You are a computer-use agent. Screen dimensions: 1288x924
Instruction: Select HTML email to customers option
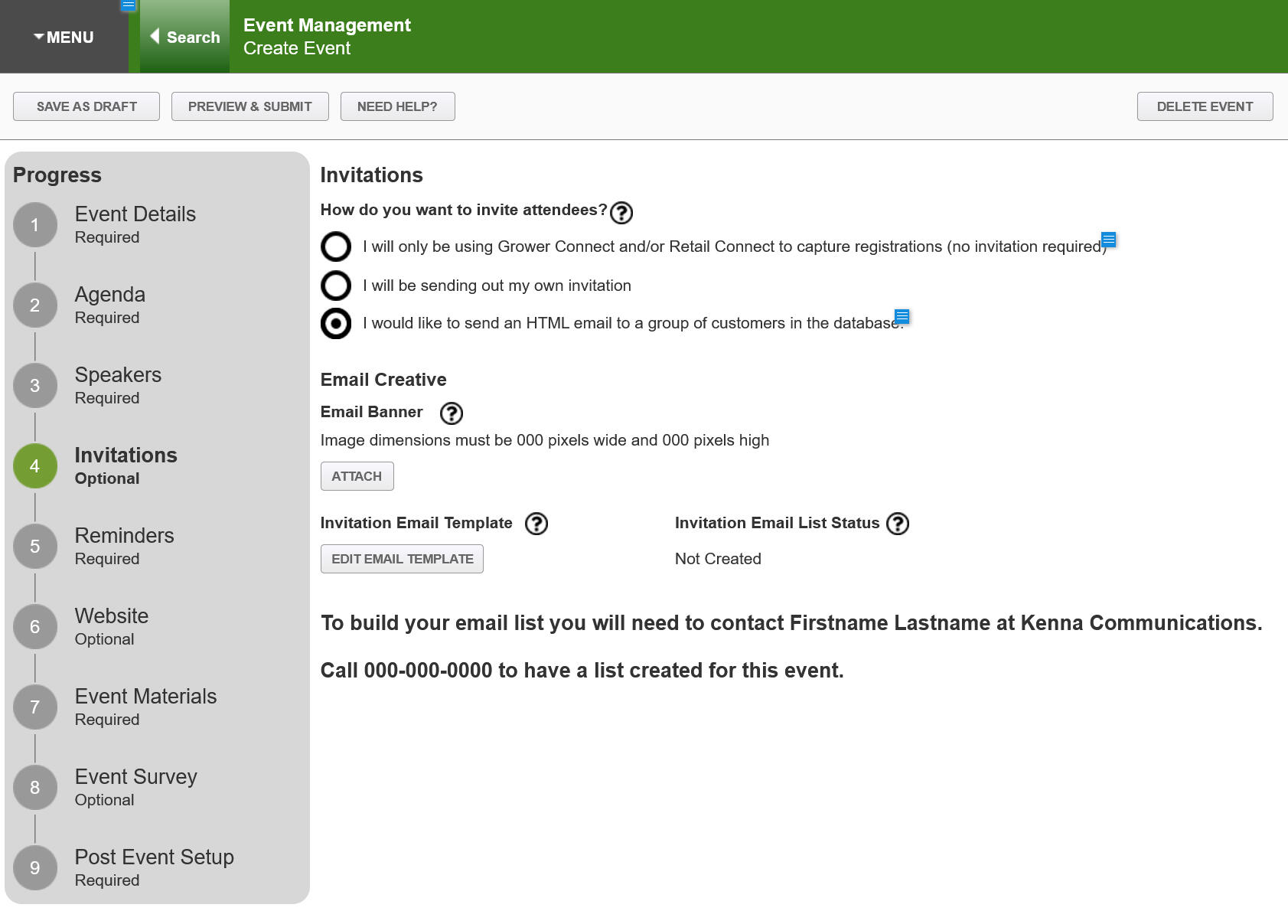(336, 324)
